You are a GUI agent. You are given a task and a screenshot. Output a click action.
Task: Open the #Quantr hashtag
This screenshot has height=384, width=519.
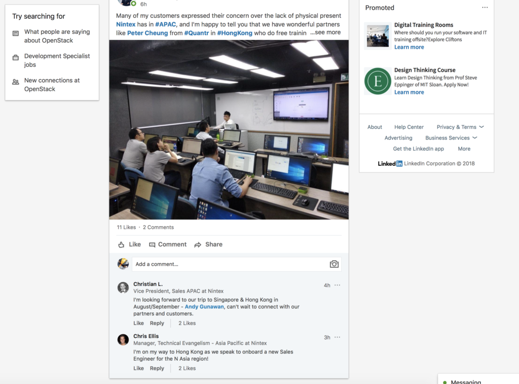(x=197, y=33)
